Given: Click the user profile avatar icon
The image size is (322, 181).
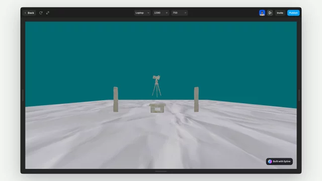Looking at the screenshot, I should [x=262, y=13].
